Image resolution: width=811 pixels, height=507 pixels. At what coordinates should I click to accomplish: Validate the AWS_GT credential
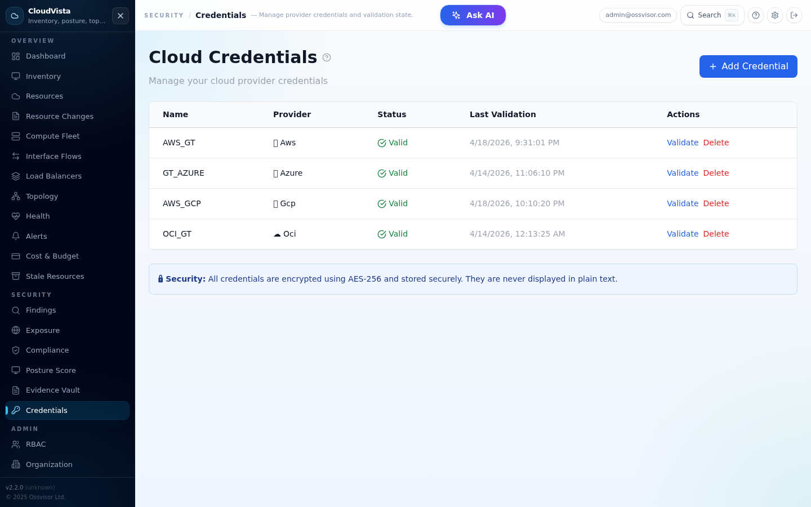point(683,143)
